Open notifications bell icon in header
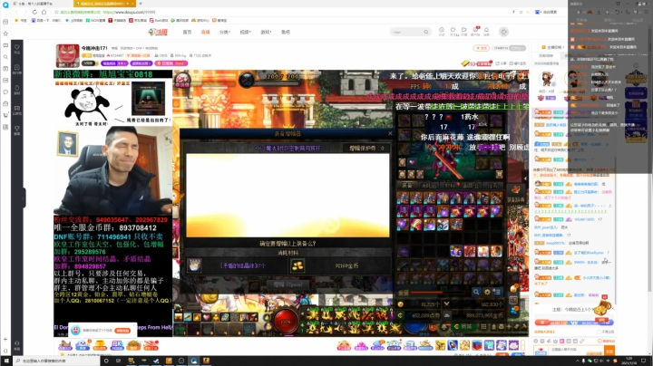 point(486,31)
